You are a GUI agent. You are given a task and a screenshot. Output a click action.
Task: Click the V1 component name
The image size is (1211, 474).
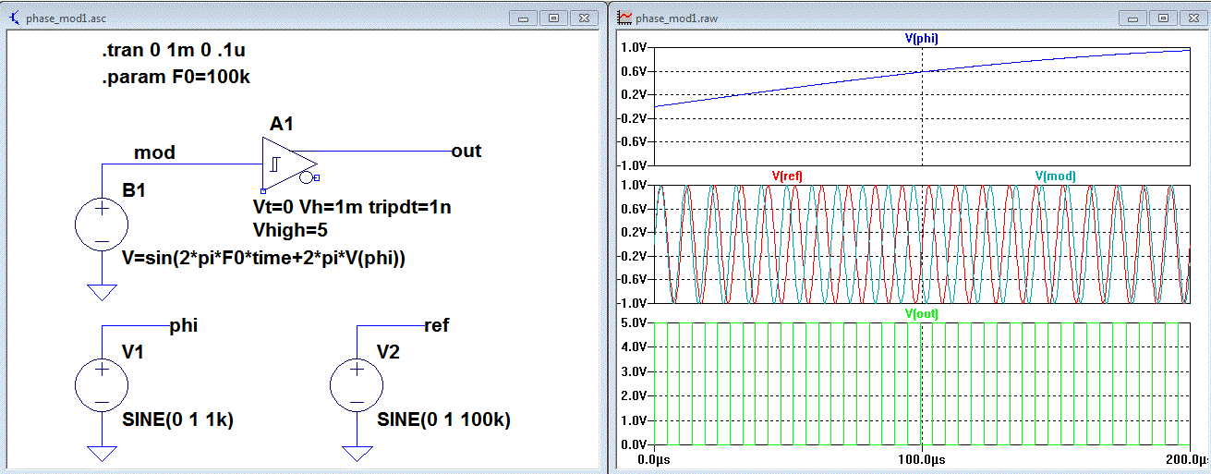(133, 353)
